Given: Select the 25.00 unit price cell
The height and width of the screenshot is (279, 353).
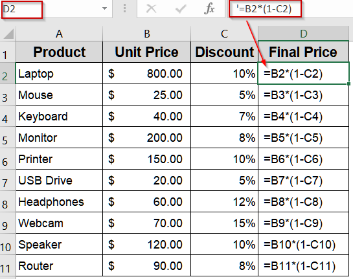Looking at the screenshot, I should [147, 95].
